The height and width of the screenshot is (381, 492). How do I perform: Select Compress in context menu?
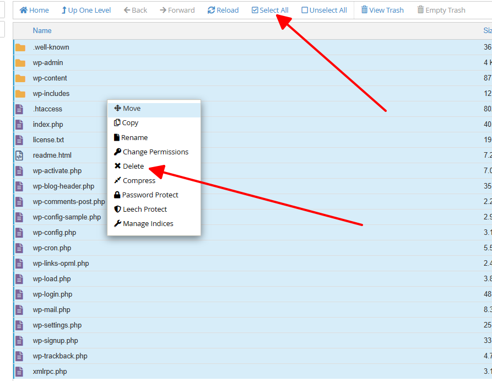pos(134,181)
